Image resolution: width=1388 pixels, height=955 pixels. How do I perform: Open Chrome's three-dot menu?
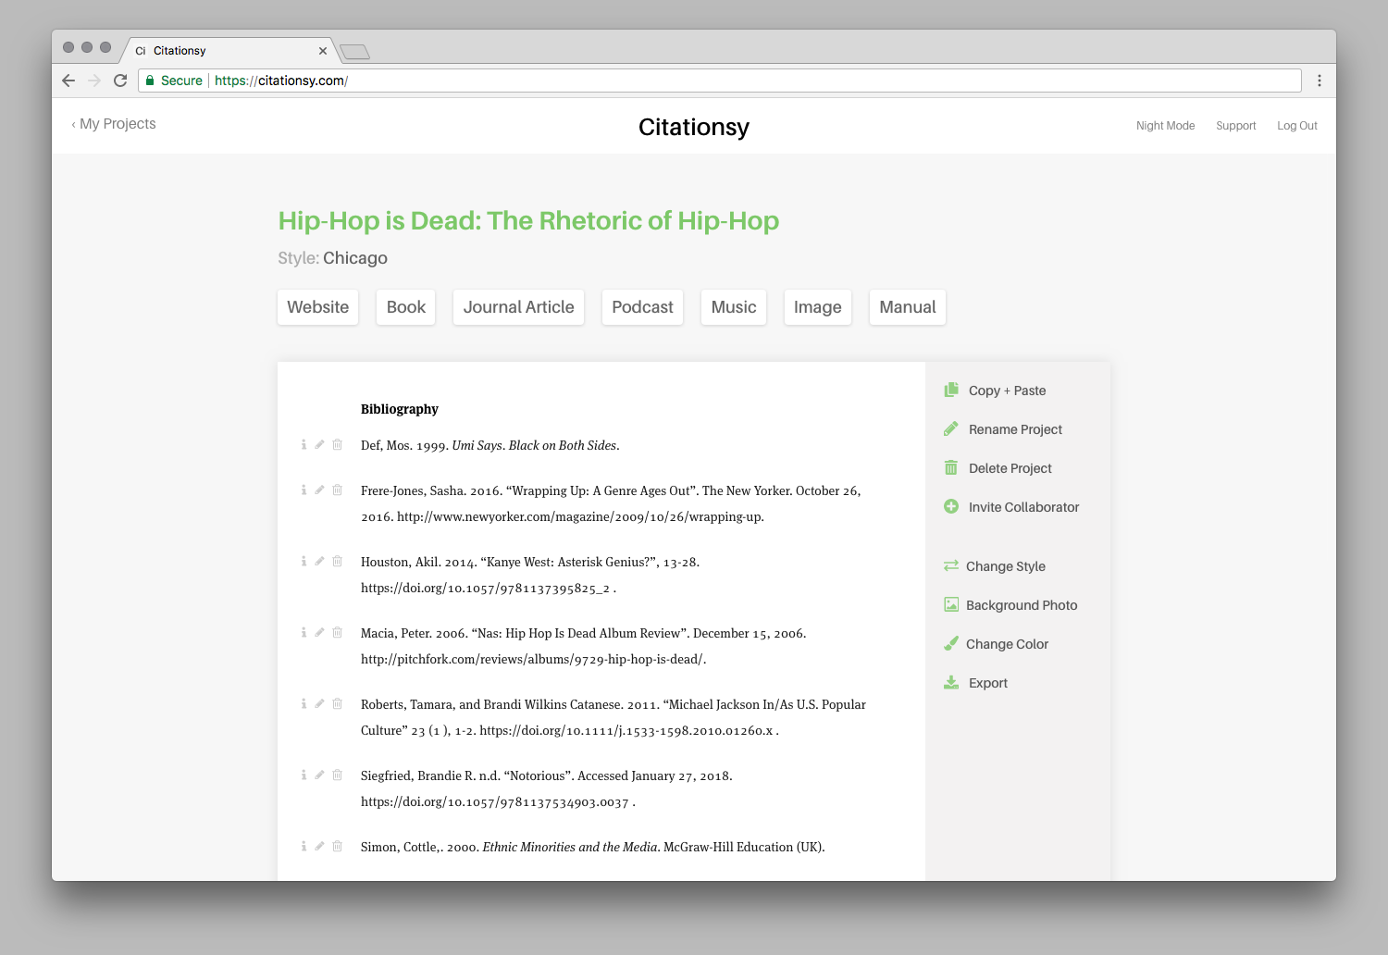point(1320,81)
